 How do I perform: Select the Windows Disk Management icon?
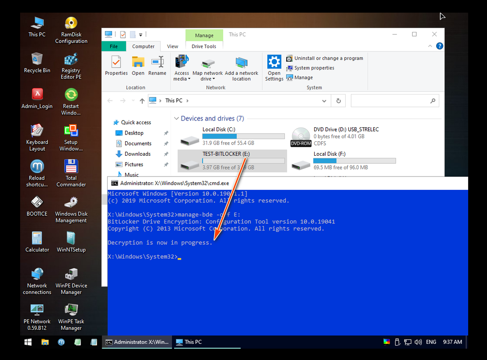point(71,209)
